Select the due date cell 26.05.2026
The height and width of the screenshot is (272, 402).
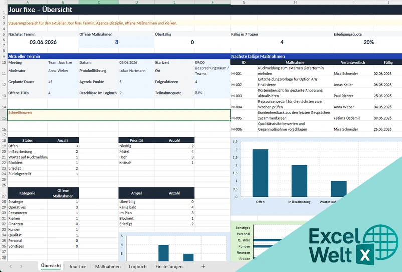tap(387, 126)
